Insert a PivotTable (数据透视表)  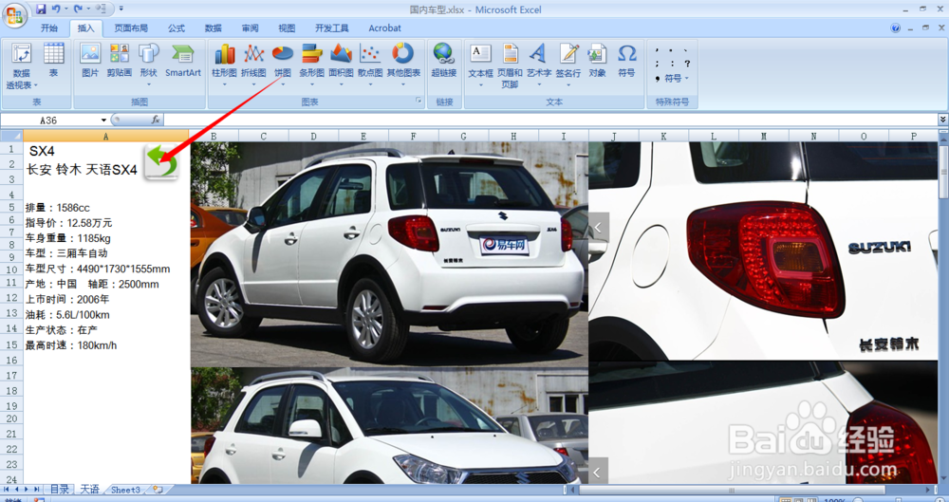coord(21,66)
